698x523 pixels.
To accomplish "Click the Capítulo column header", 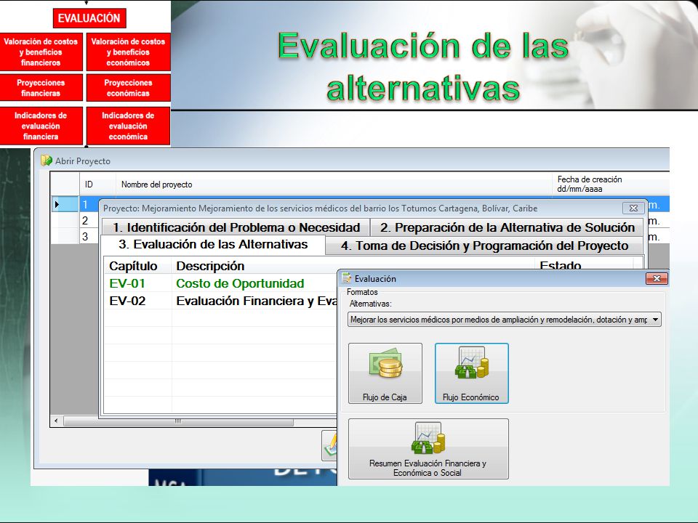I will [x=138, y=266].
